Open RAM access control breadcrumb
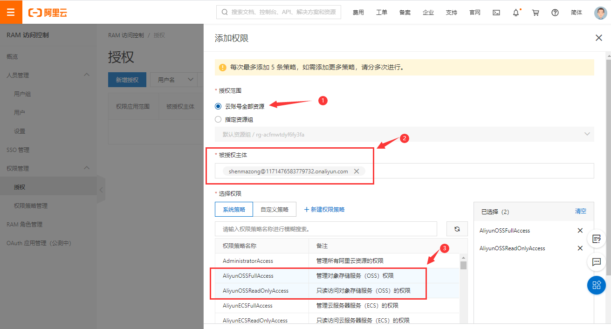 126,35
